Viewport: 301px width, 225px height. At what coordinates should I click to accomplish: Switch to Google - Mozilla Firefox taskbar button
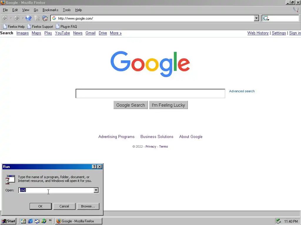point(79,221)
